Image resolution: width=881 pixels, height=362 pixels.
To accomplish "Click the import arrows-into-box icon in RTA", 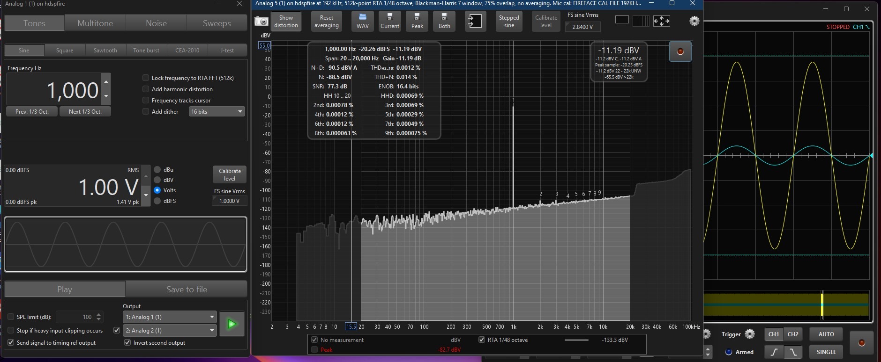I will [475, 21].
